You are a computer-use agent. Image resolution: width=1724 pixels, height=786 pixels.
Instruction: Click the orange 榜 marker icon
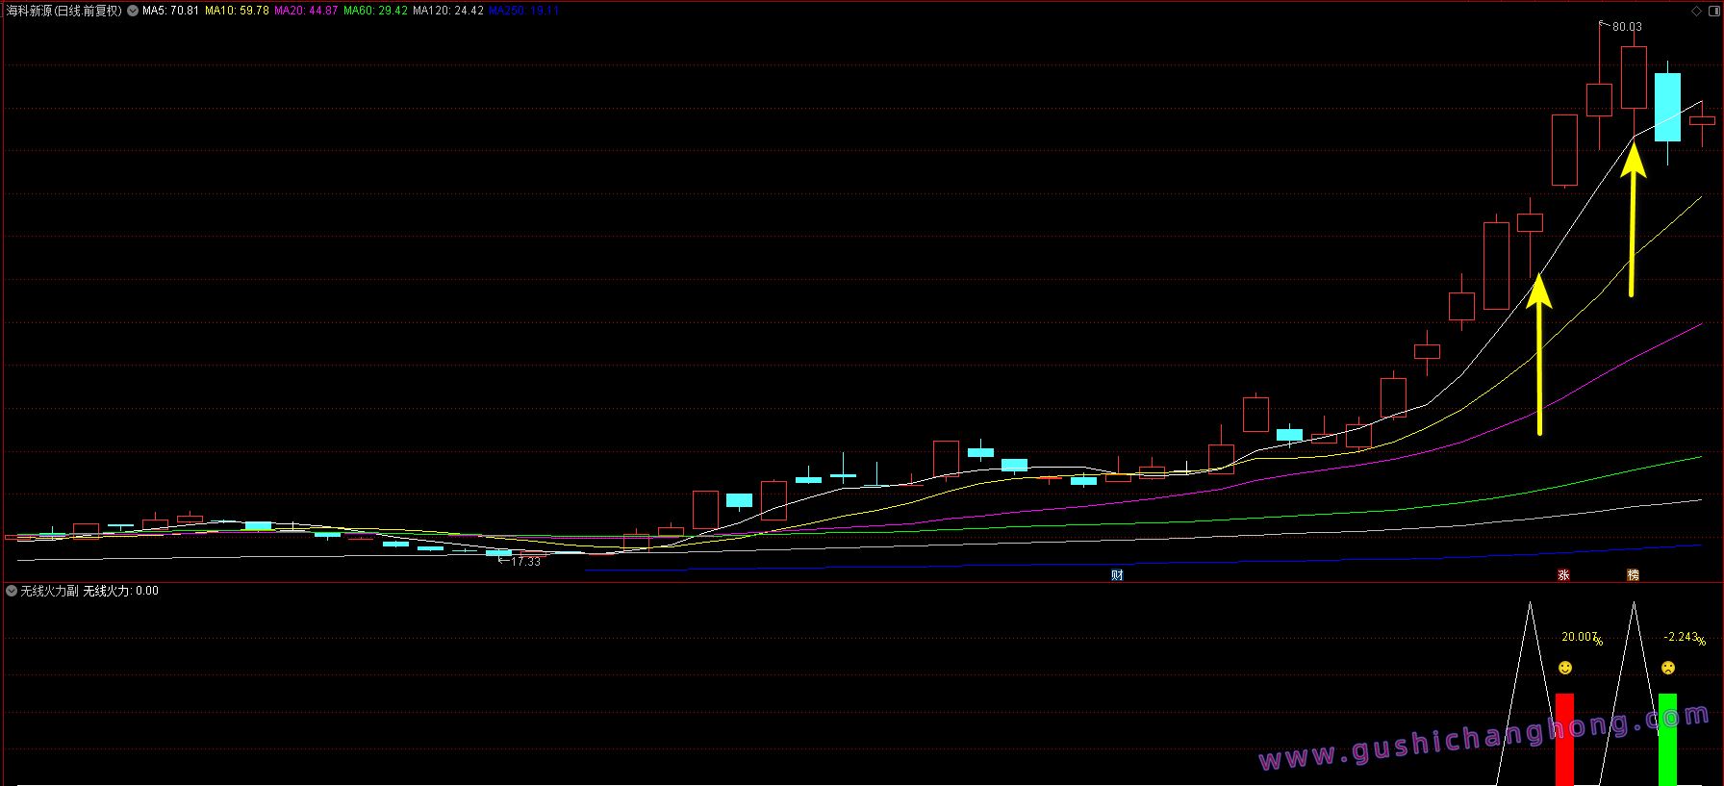[x=1633, y=575]
